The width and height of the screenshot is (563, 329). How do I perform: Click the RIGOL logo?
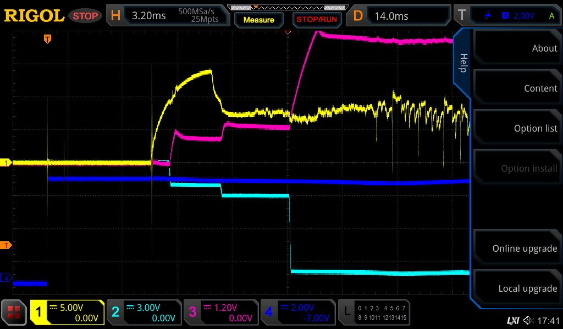tap(34, 15)
